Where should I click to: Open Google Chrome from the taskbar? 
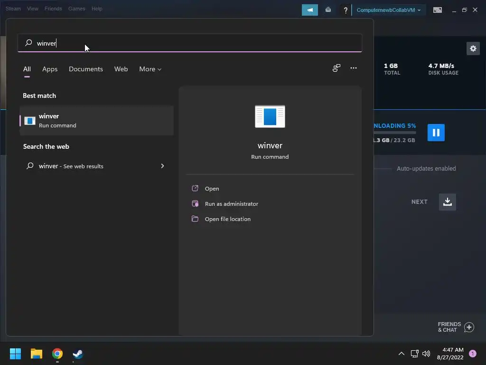[57, 354]
